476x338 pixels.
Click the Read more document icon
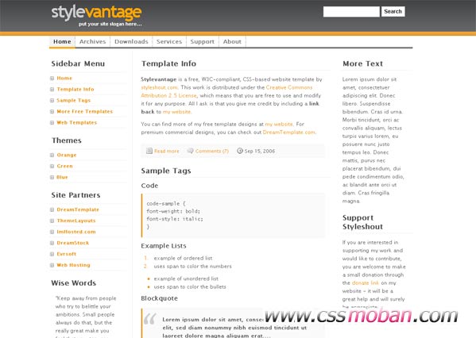149,151
